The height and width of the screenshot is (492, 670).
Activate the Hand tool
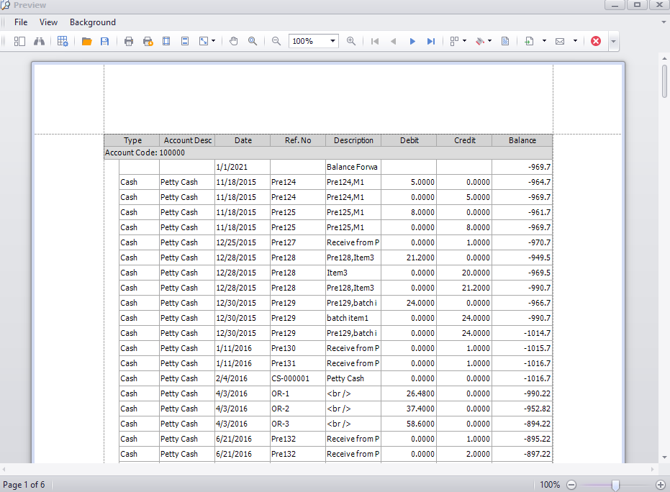pyautogui.click(x=233, y=42)
